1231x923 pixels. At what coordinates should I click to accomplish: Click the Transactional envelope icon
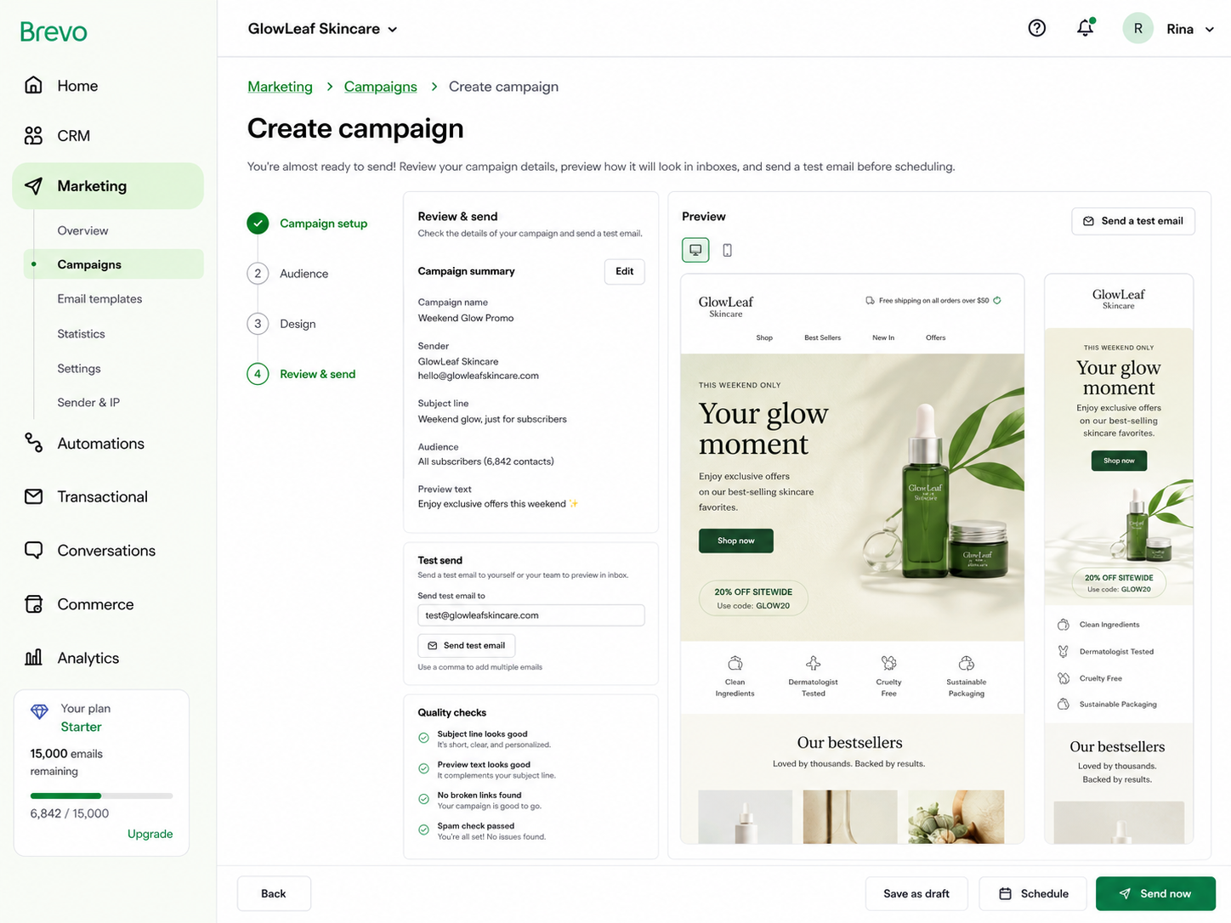tap(33, 496)
